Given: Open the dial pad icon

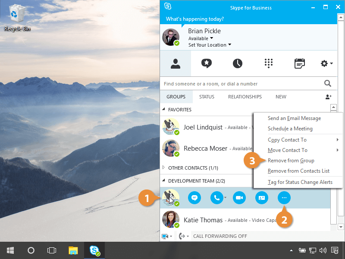Looking at the screenshot, I should click(269, 63).
